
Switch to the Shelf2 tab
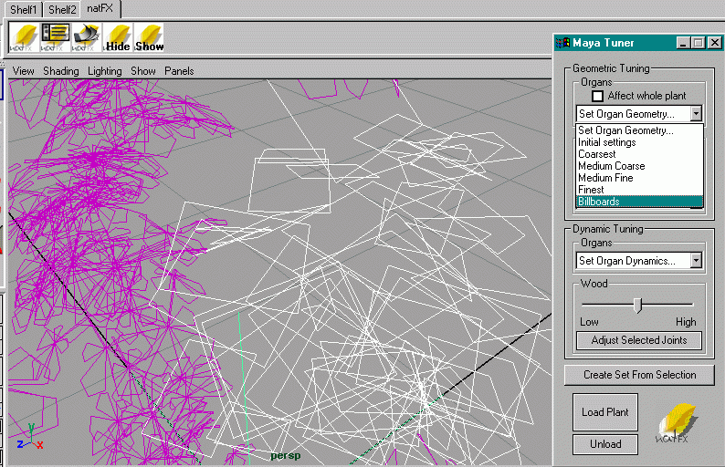pyautogui.click(x=62, y=9)
